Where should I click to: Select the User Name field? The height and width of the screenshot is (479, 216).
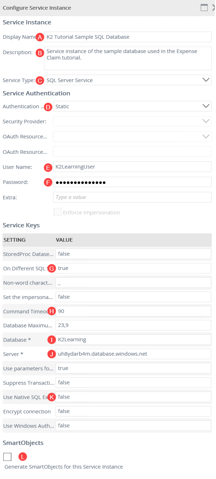132,167
